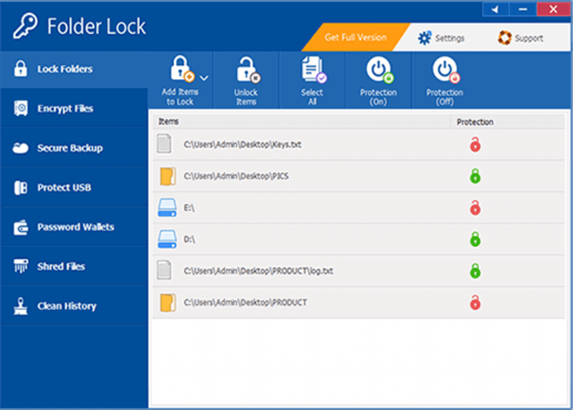The height and width of the screenshot is (410, 573).
Task: Click the back arrow button in title bar
Action: pyautogui.click(x=495, y=9)
